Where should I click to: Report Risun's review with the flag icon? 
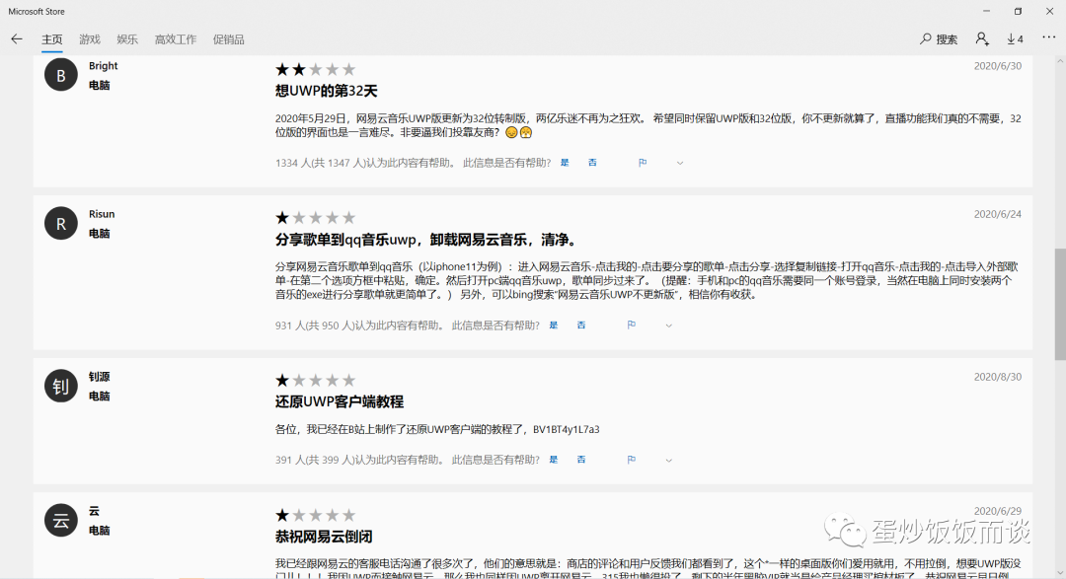coord(630,324)
